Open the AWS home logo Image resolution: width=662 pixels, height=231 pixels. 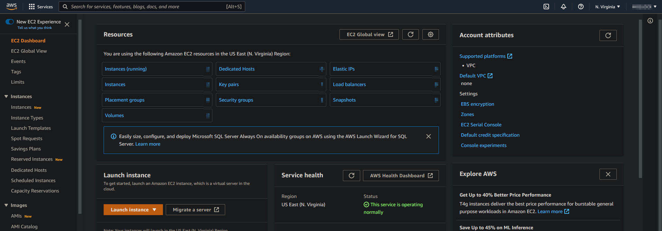point(11,7)
